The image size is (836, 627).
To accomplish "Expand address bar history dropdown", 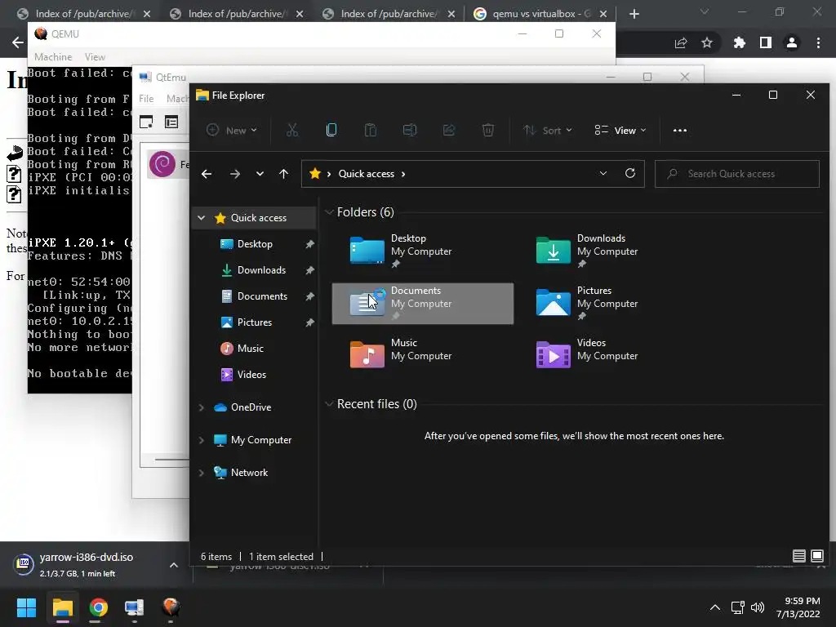I will coord(603,173).
